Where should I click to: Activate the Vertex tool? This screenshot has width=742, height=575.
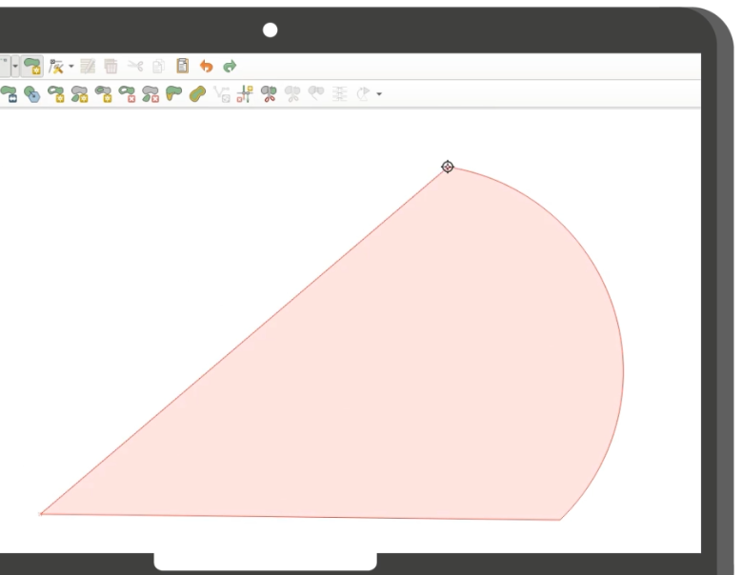click(x=55, y=66)
